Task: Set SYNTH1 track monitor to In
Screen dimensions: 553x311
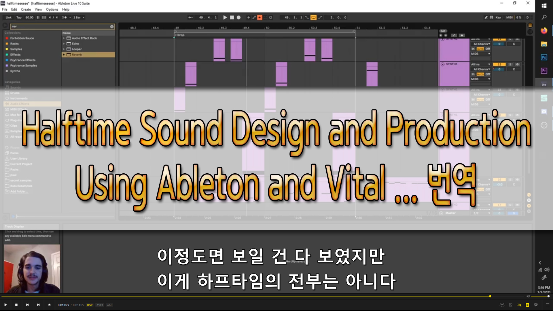Action: coord(473,74)
